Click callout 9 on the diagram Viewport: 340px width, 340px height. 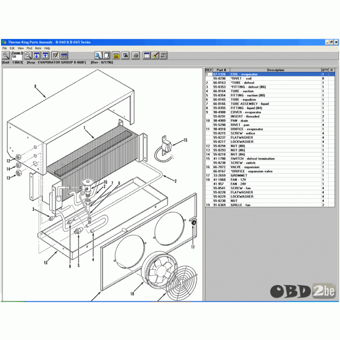35,86
